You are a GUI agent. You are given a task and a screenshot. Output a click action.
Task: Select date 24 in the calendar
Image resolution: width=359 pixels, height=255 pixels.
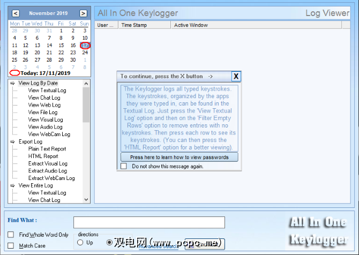tap(85, 52)
